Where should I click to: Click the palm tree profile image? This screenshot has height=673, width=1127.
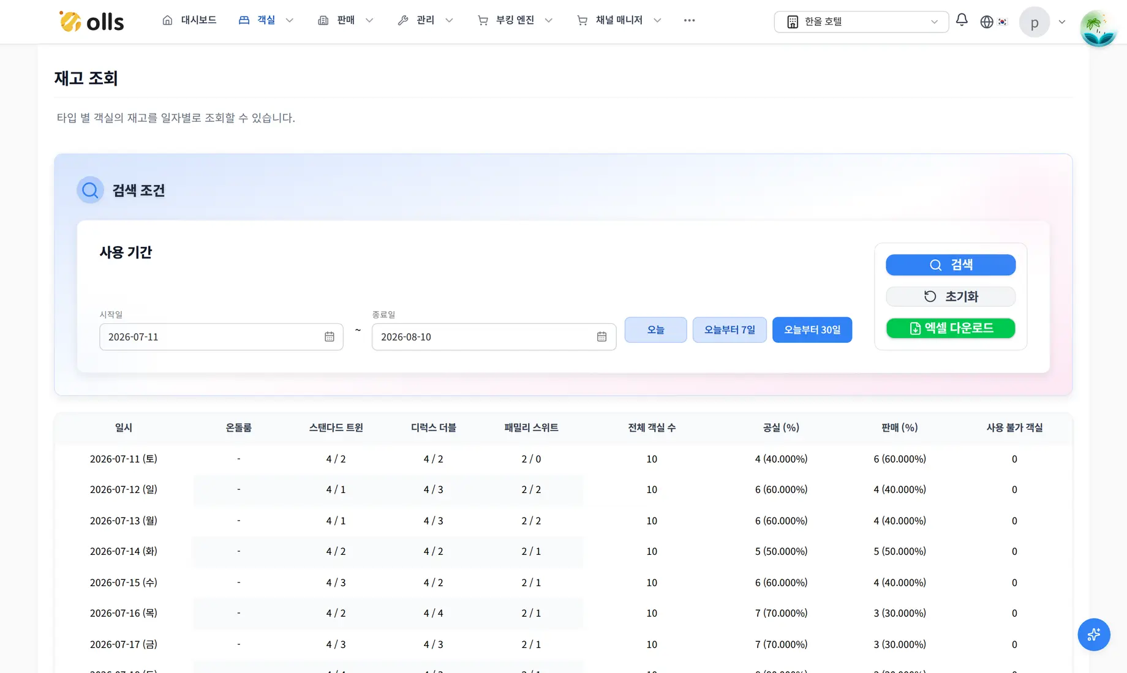tap(1098, 28)
